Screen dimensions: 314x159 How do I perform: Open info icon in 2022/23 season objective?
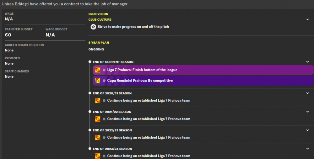104,138
